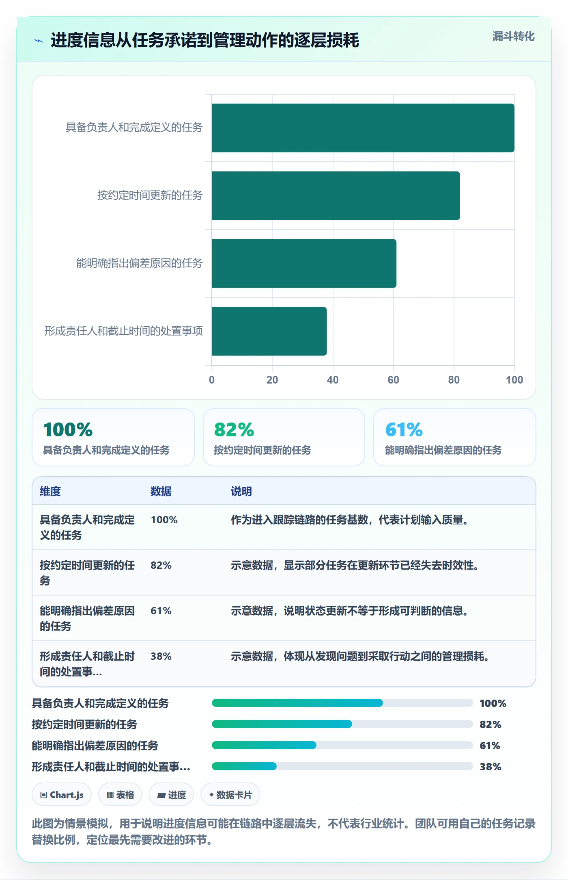Click the 数据卡片 tag chip

click(230, 794)
